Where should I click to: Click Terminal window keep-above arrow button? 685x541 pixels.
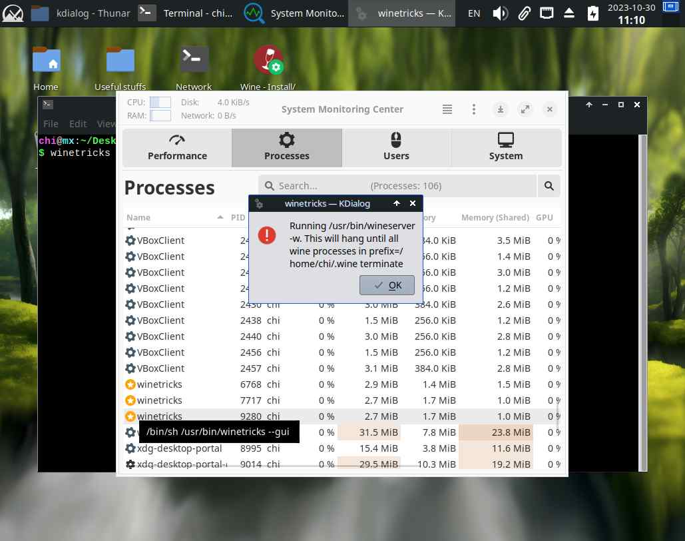(x=589, y=105)
